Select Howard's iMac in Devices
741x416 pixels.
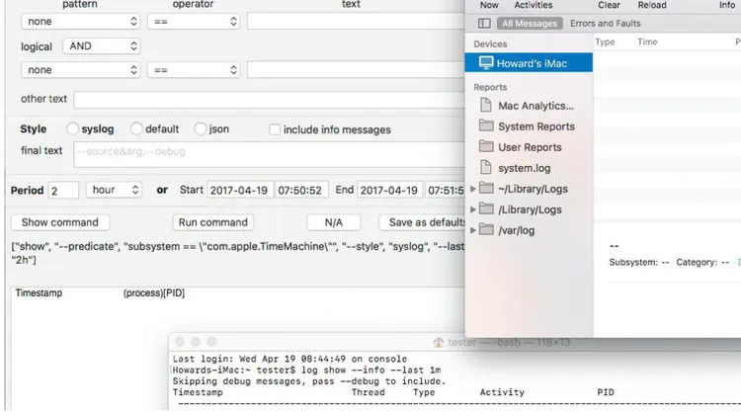(529, 63)
